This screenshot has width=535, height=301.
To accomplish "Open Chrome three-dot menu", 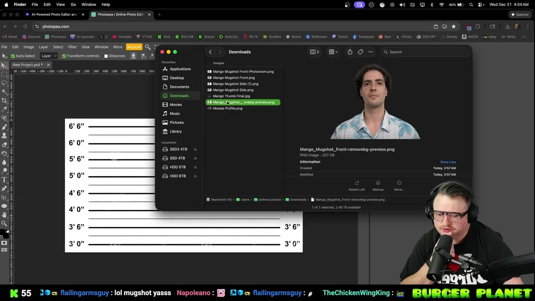I will tap(527, 26).
